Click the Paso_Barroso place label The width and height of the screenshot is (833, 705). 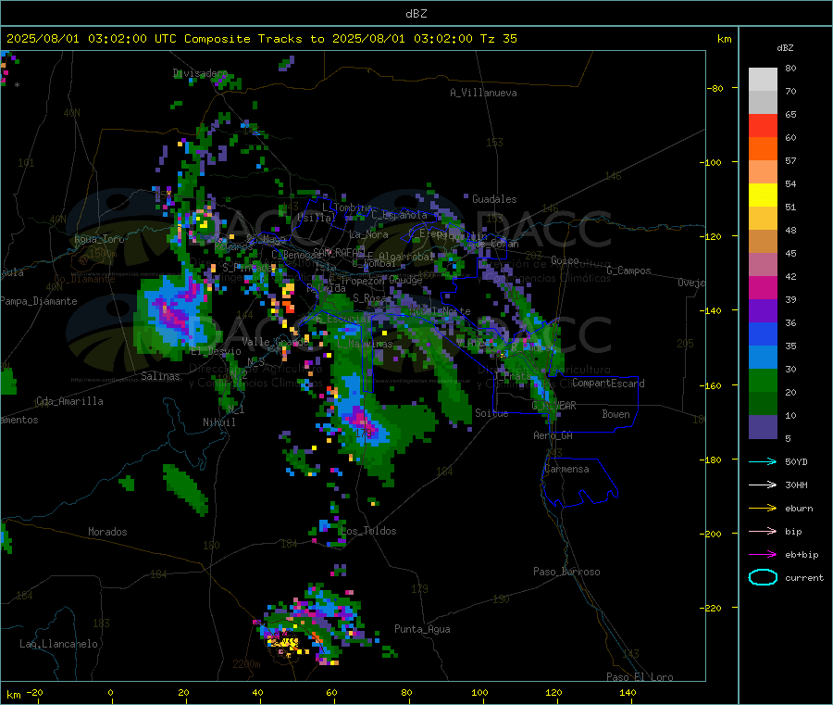(x=566, y=572)
